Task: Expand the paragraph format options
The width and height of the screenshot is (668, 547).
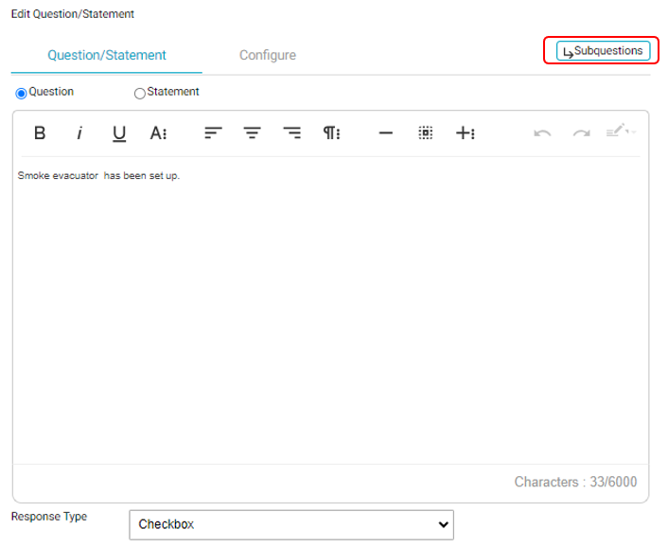Action: 331,133
